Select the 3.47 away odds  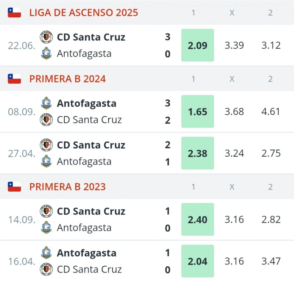click(x=271, y=261)
